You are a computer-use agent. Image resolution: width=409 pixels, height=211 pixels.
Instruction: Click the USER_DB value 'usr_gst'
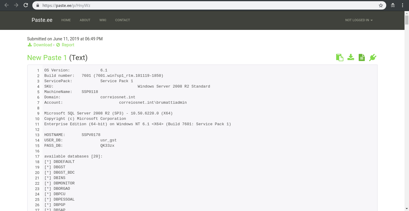(x=108, y=140)
